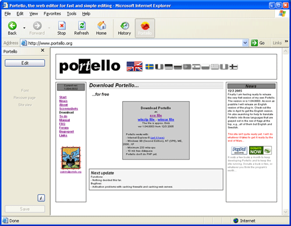This screenshot has width=291, height=226.
Task: Open the History toolbar icon
Action: click(x=125, y=26)
